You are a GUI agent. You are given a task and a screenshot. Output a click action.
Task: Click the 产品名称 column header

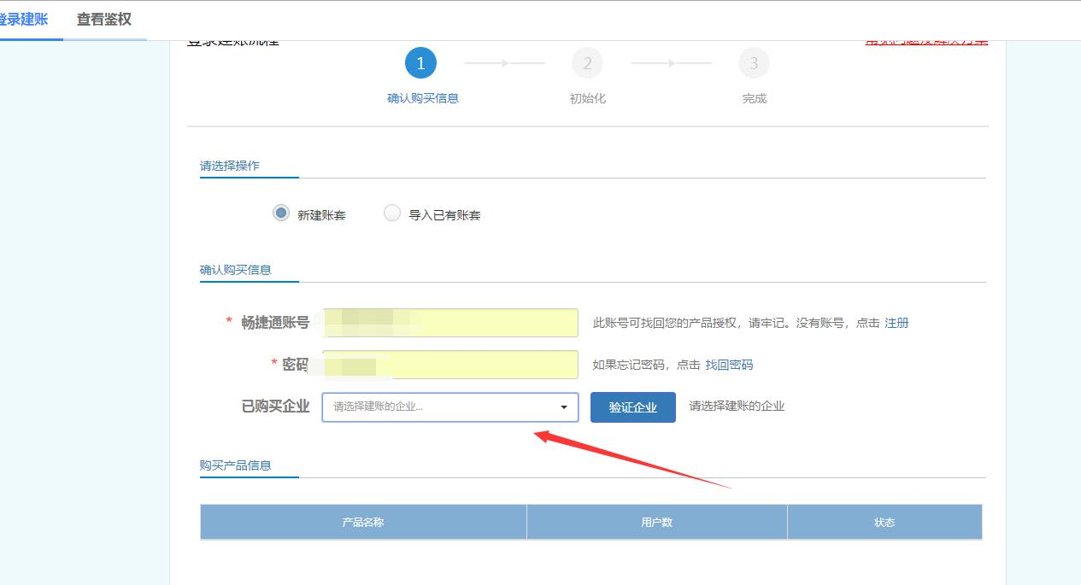tap(363, 522)
